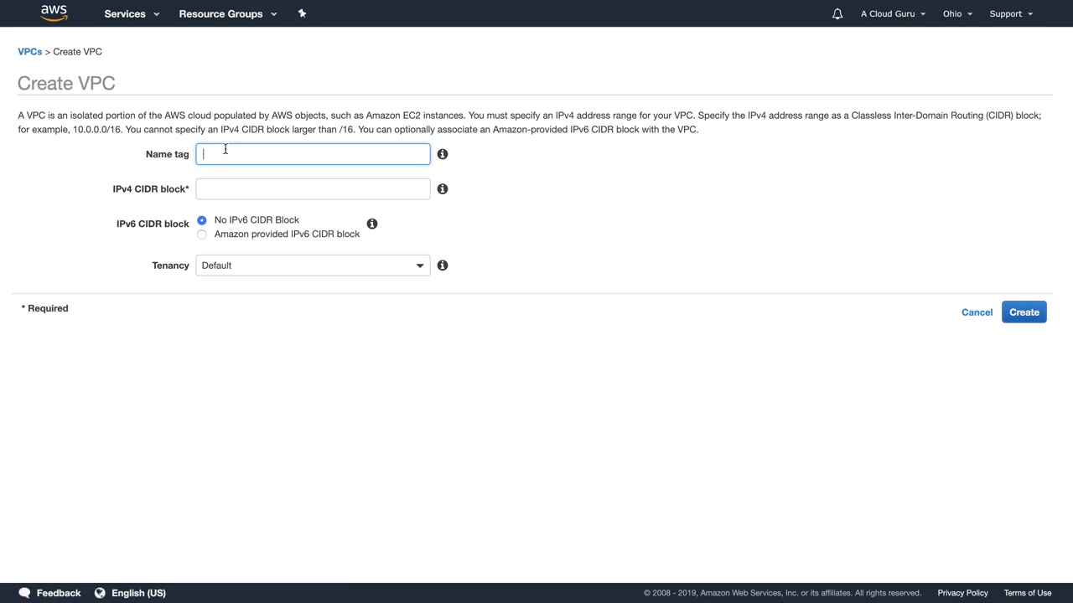Go back to VPCs breadcrumb
This screenshot has height=603, width=1073.
29,52
